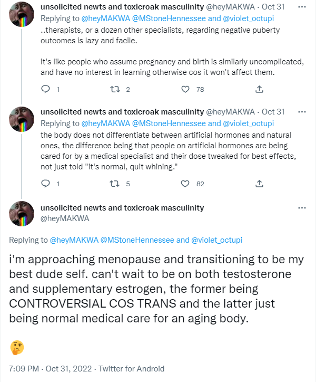
Task: Retweet the tweet with 2 retweets
Action: tap(115, 89)
